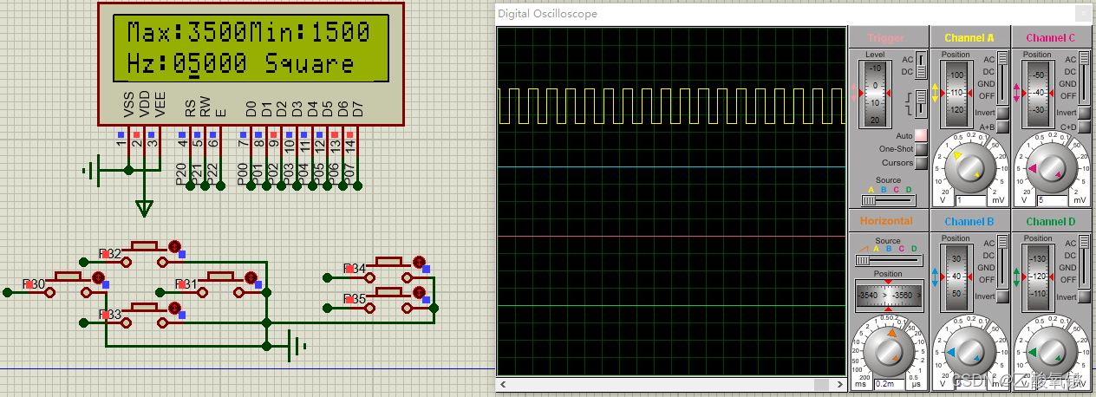The width and height of the screenshot is (1096, 397).
Task: Click the Channel D coupling slider
Action: (x=1086, y=261)
